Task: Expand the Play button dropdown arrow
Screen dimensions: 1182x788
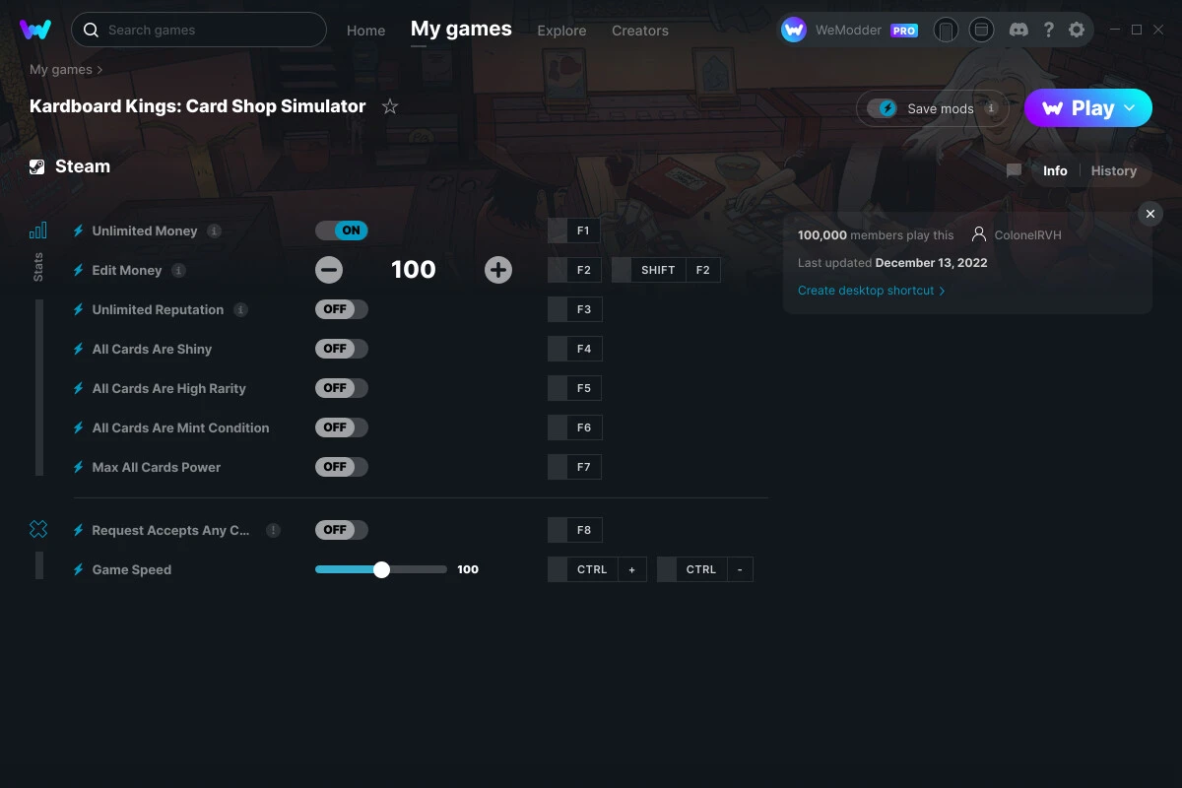Action: coord(1130,108)
